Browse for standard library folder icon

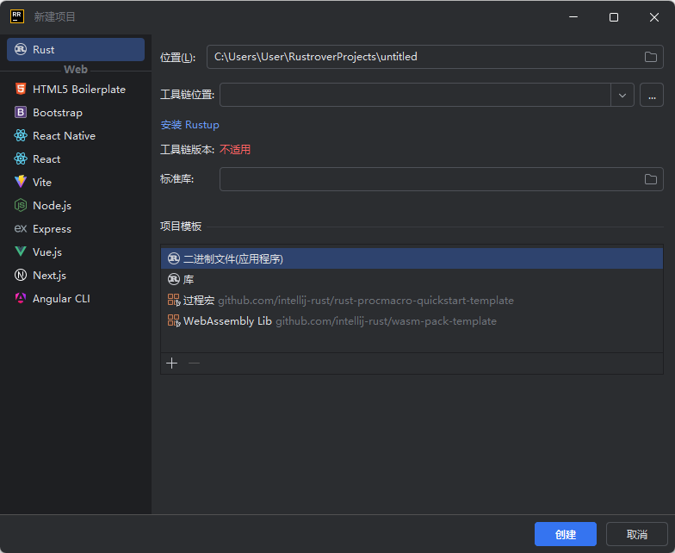[651, 179]
